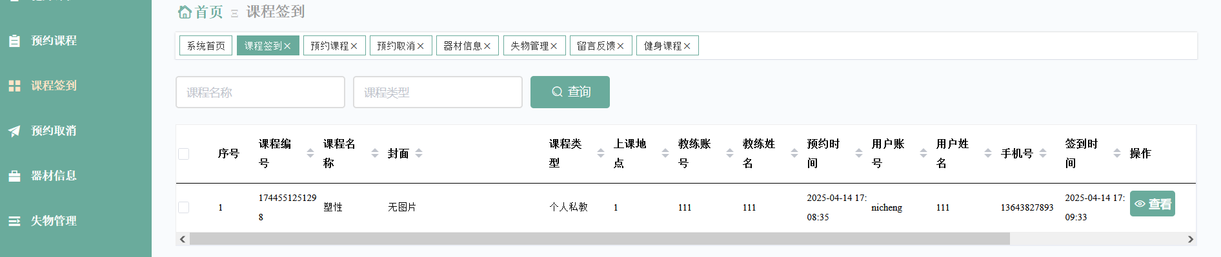Click the 无图片 cover cell

coord(402,207)
